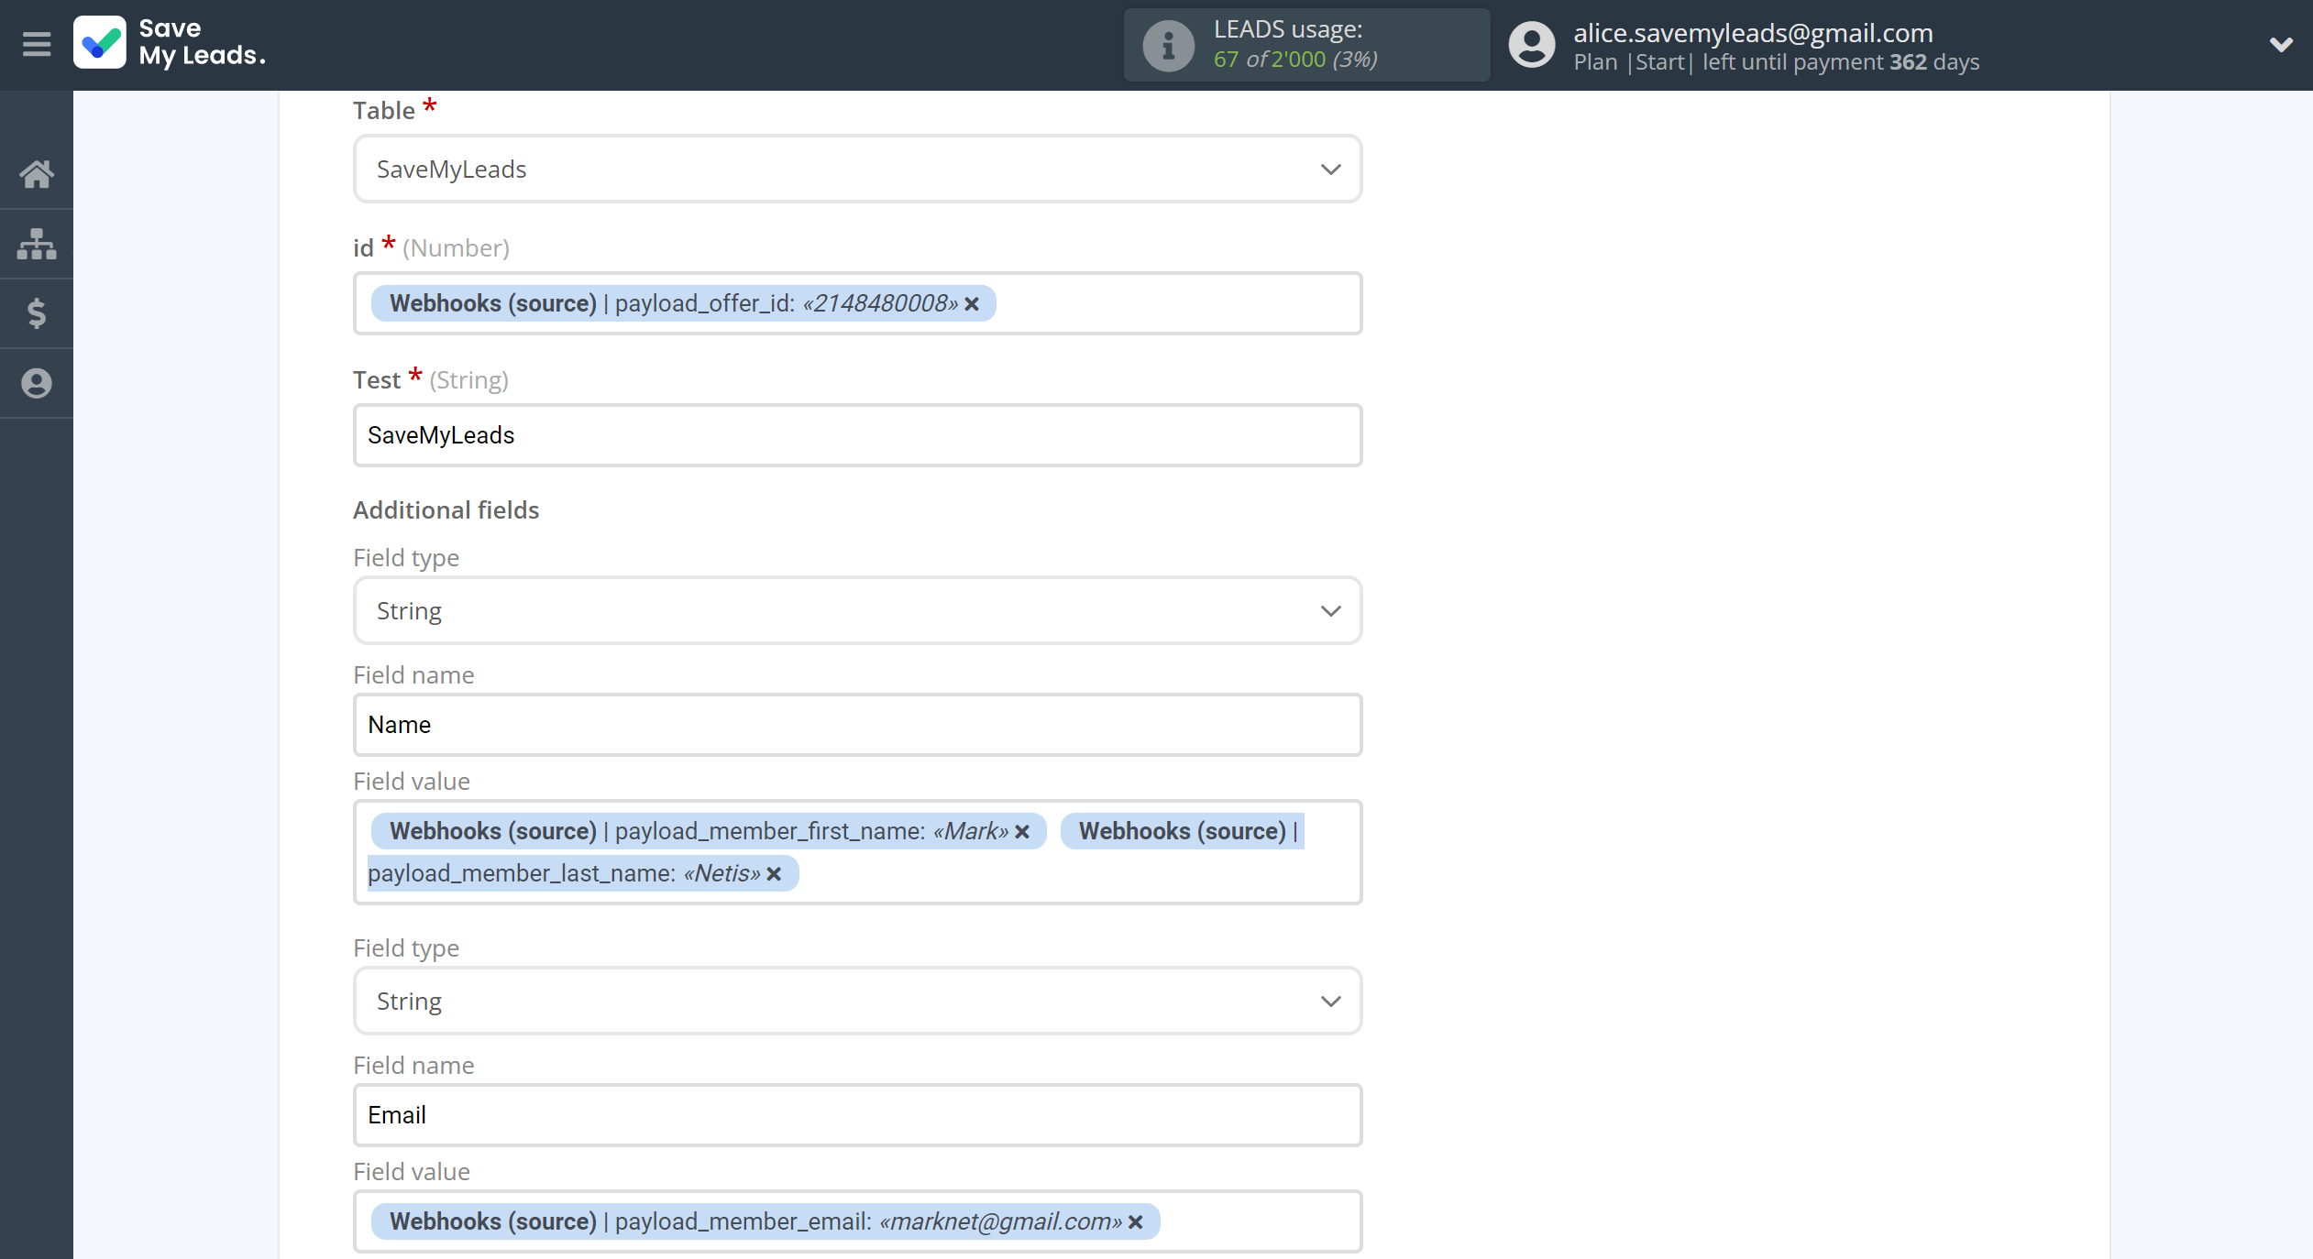This screenshot has height=1259, width=2313.
Task: Click the SaveMyLeads checkmark logo
Action: pyautogui.click(x=100, y=43)
